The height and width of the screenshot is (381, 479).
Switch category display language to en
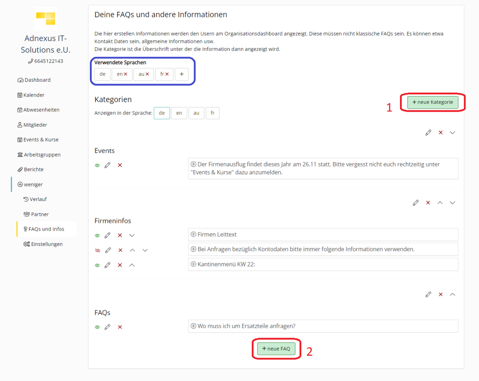click(x=179, y=113)
